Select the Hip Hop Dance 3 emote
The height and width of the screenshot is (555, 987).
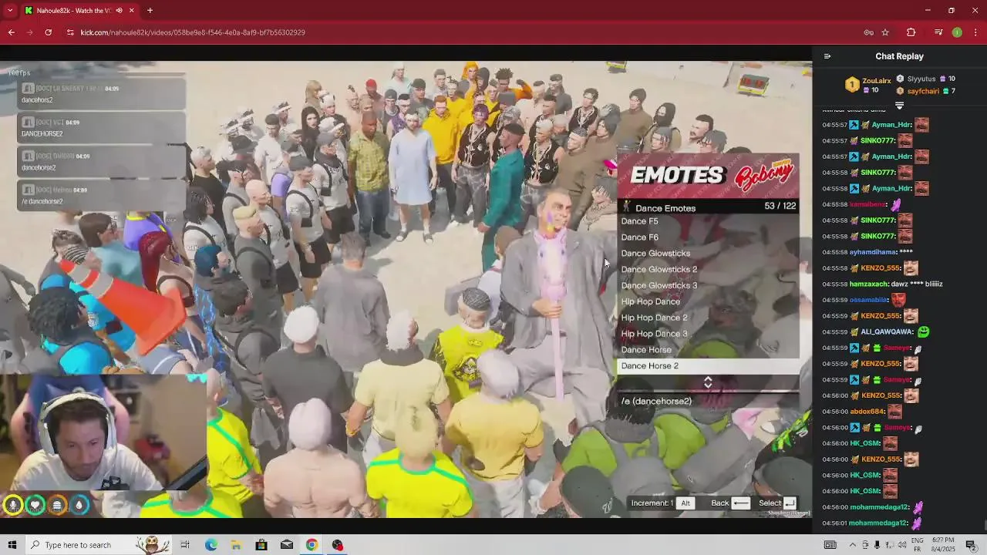coord(708,334)
